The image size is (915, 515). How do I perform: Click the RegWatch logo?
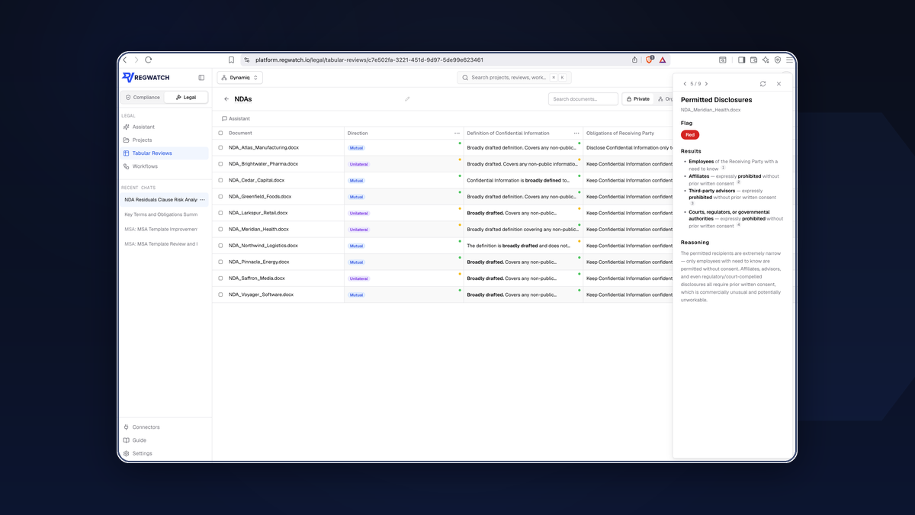coord(146,78)
